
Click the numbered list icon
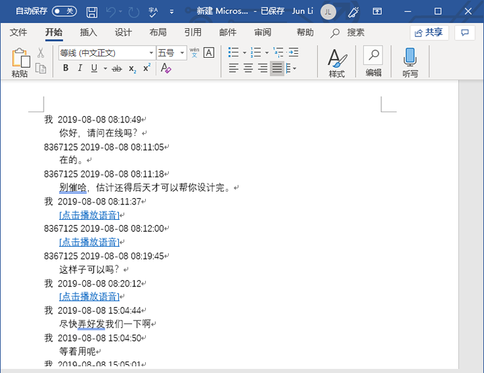(x=256, y=52)
